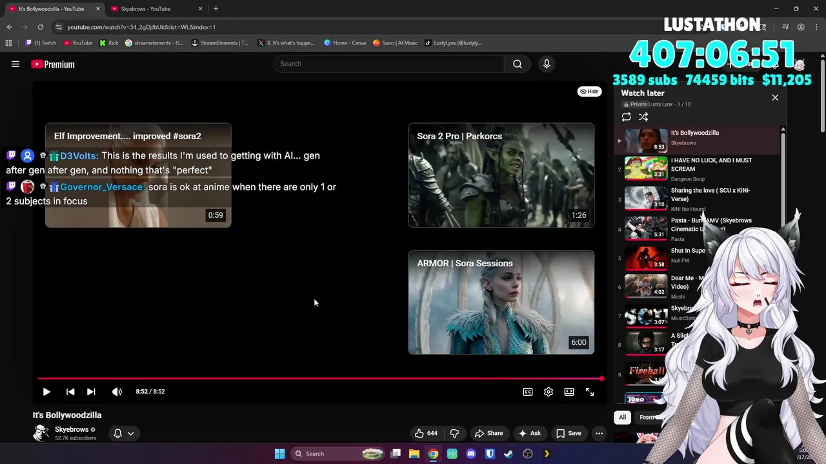Open the Windows Start menu

tap(279, 454)
